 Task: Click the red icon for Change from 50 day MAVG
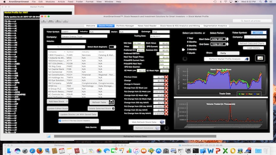[166, 110]
